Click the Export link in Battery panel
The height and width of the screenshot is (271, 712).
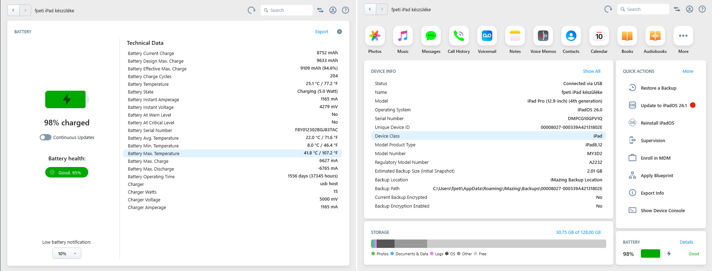point(321,32)
